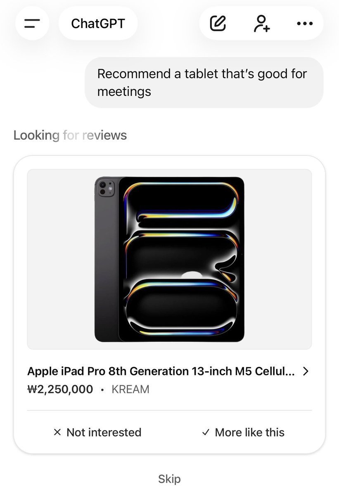Click the checkmark beside More like this
The width and height of the screenshot is (339, 496).
[x=205, y=432]
